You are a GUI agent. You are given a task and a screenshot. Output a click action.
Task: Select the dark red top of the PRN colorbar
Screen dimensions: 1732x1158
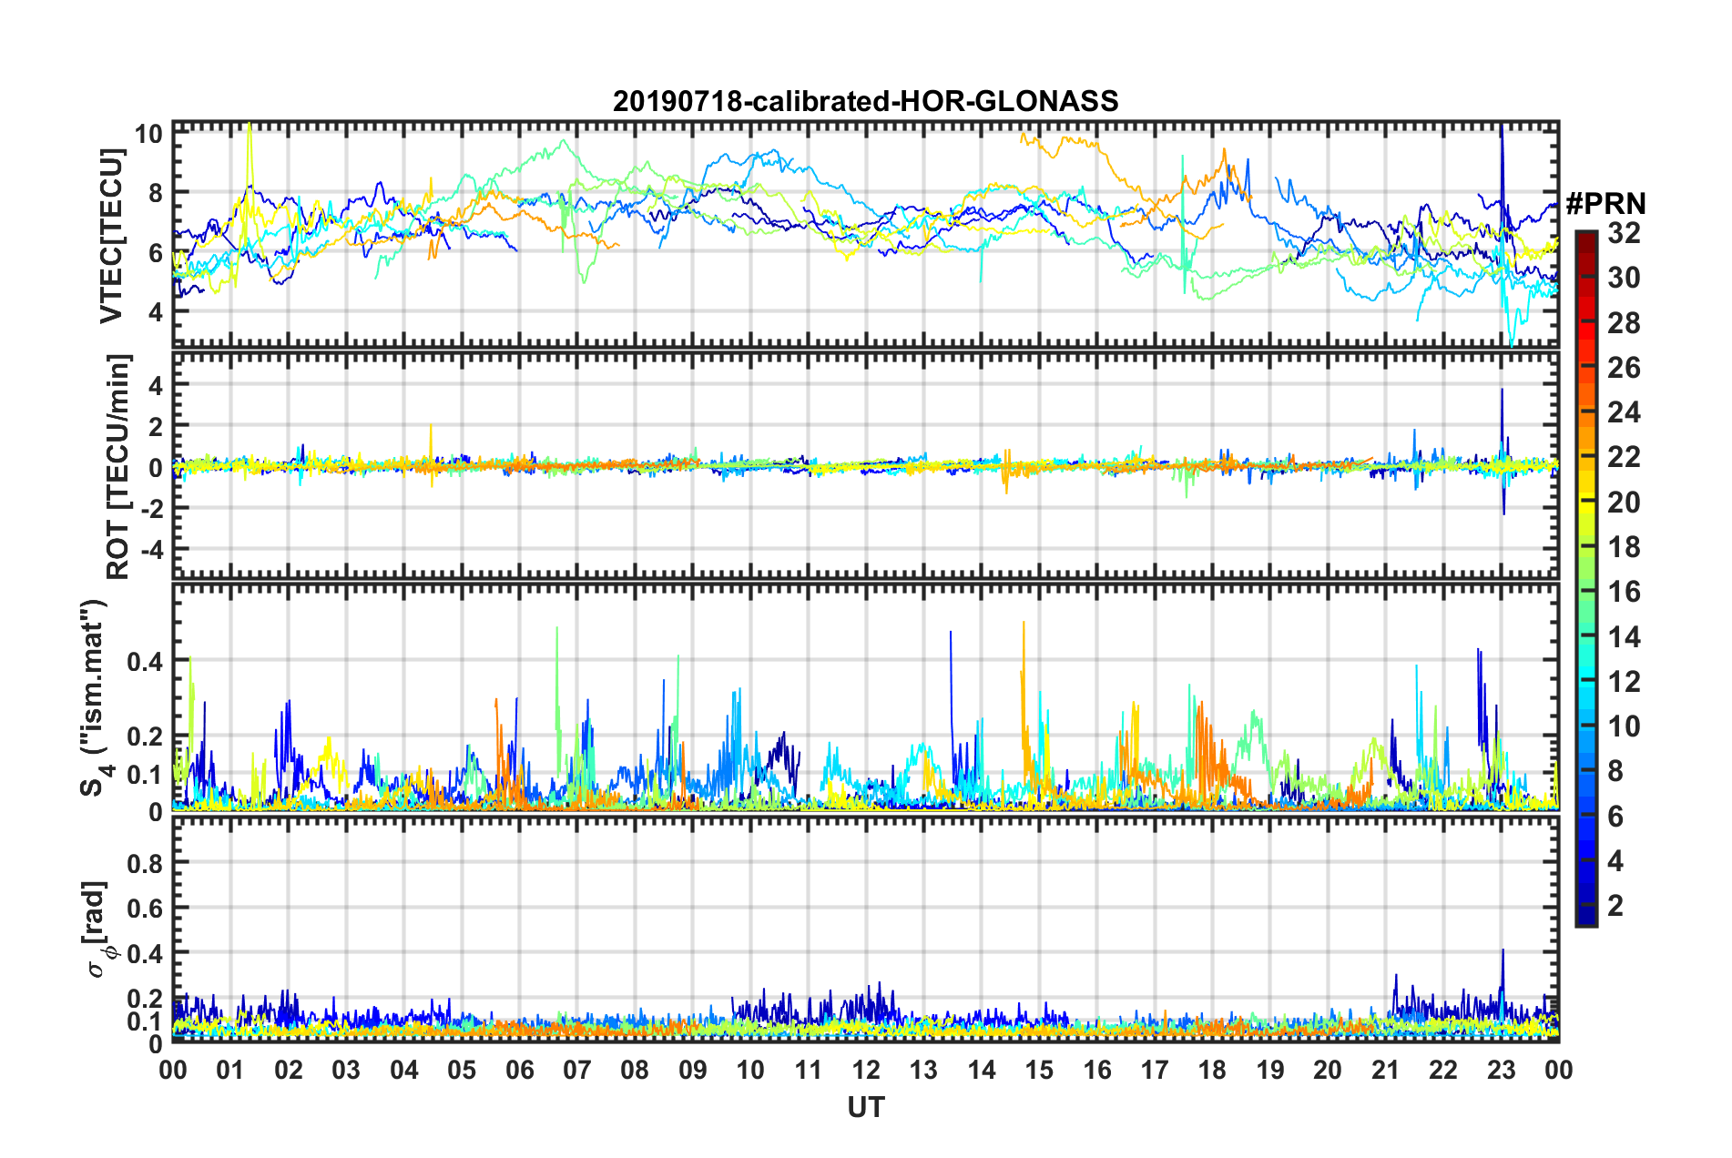[1585, 239]
